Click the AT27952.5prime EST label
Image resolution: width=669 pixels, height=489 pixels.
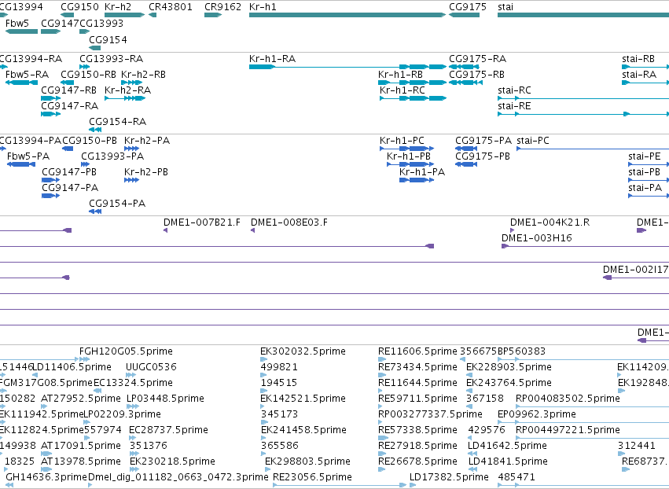click(x=81, y=398)
